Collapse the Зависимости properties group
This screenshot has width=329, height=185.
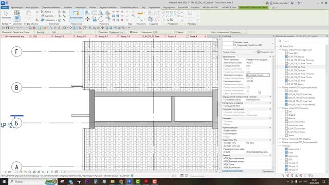click(x=270, y=57)
